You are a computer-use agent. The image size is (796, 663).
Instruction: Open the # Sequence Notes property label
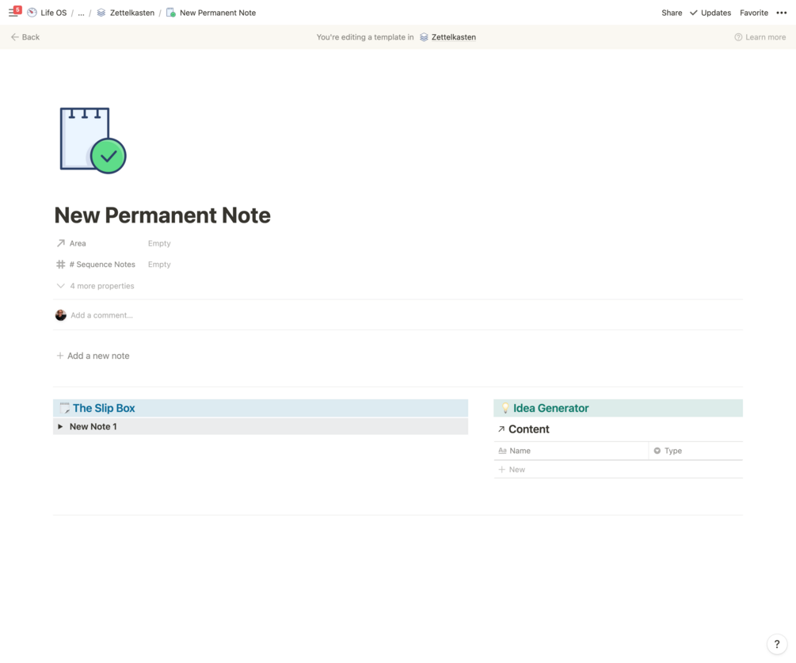click(x=102, y=265)
